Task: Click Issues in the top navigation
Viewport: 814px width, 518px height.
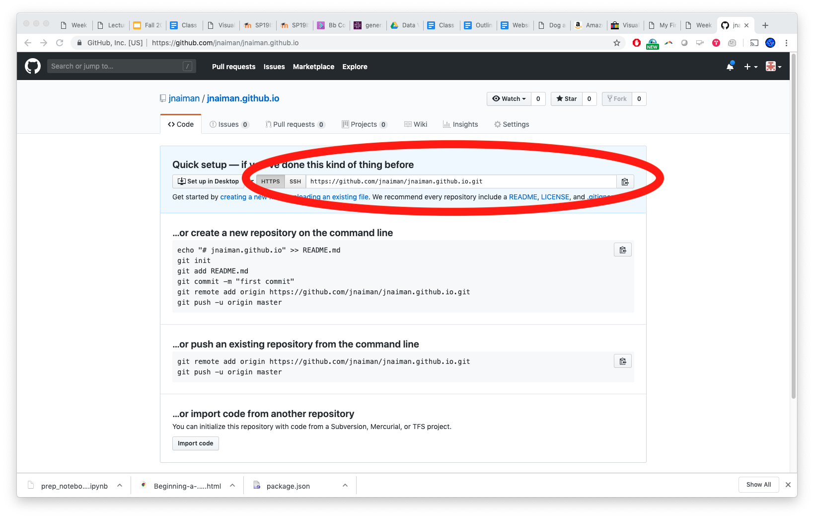Action: tap(274, 67)
